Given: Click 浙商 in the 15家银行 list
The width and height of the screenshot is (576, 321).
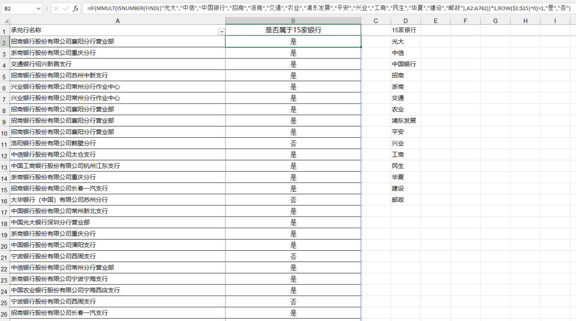Looking at the screenshot, I should pyautogui.click(x=405, y=86).
